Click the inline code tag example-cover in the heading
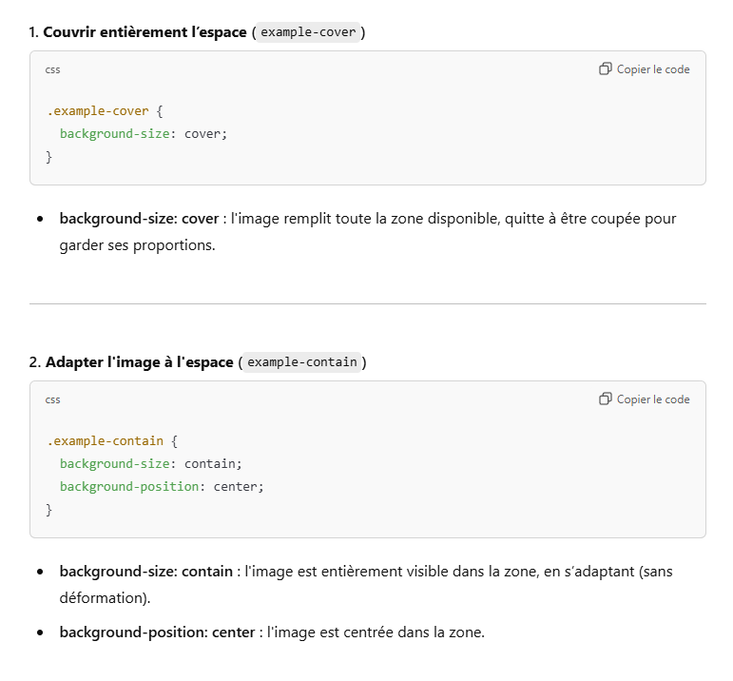733x681 pixels. tap(308, 32)
